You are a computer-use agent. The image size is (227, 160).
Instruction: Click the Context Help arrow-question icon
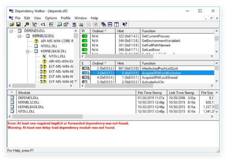coord(125,24)
